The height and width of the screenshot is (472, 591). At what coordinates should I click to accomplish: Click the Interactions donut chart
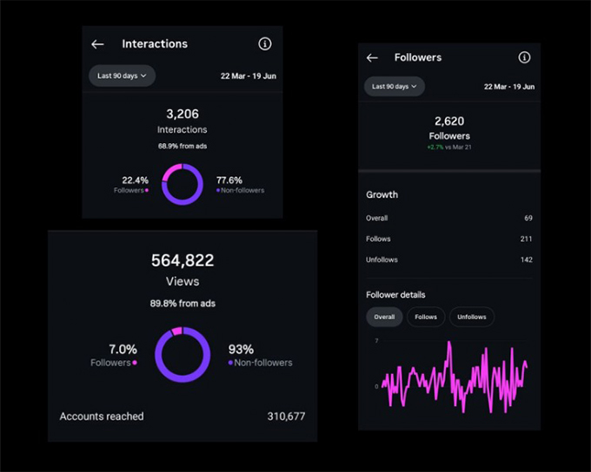pos(183,184)
